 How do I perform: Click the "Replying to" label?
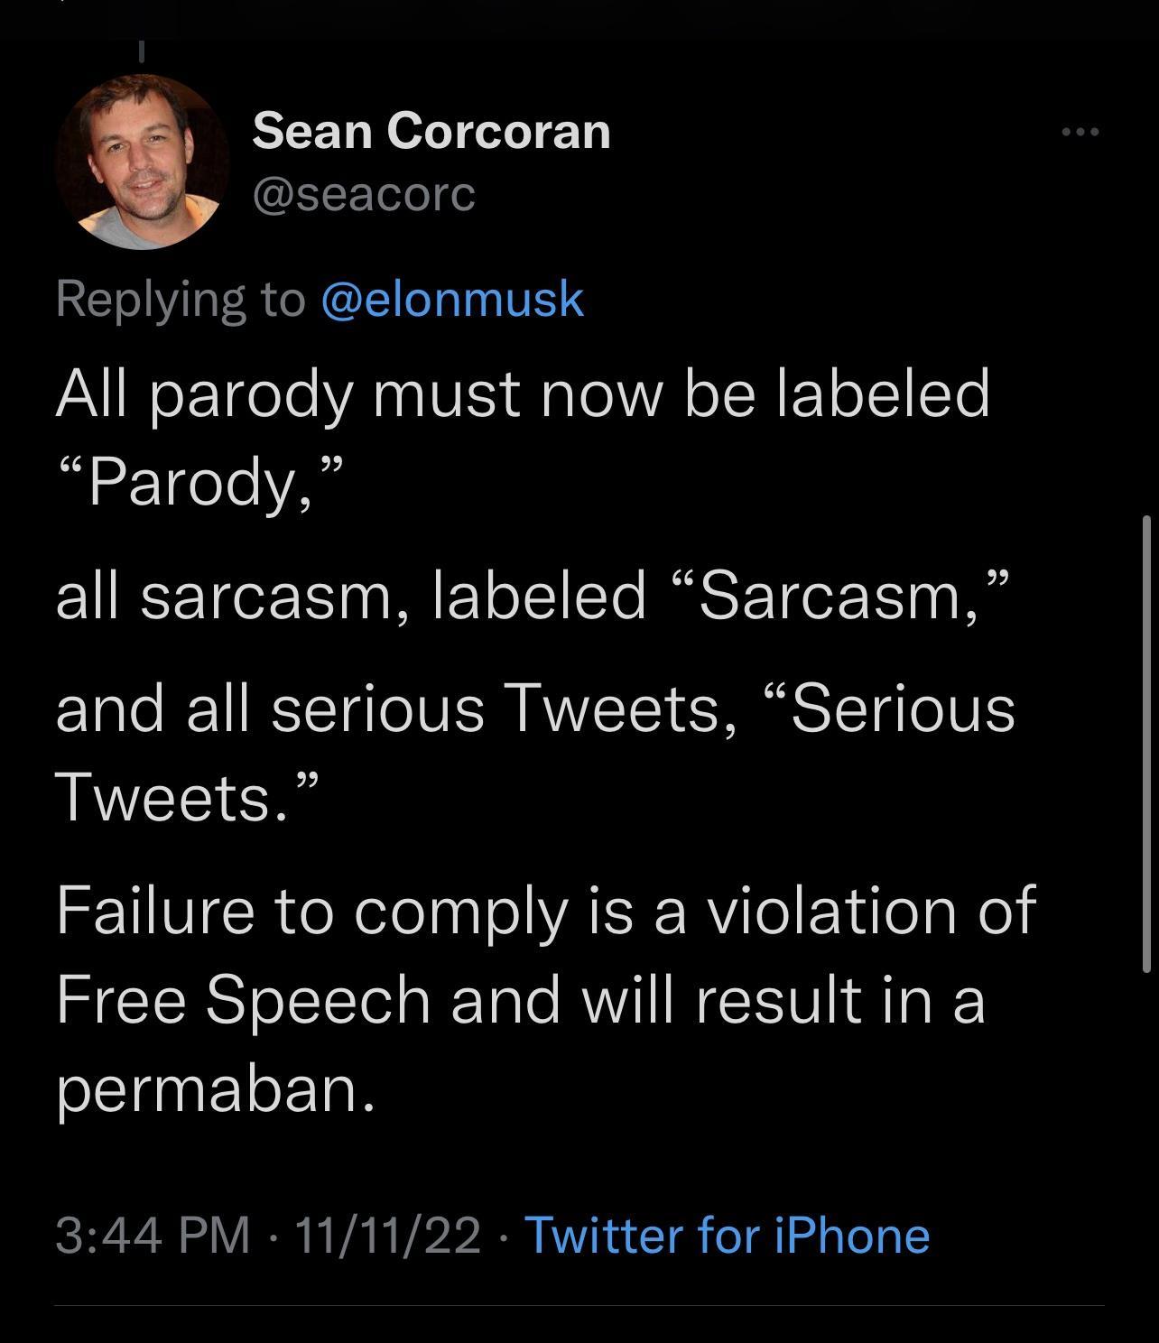click(181, 299)
